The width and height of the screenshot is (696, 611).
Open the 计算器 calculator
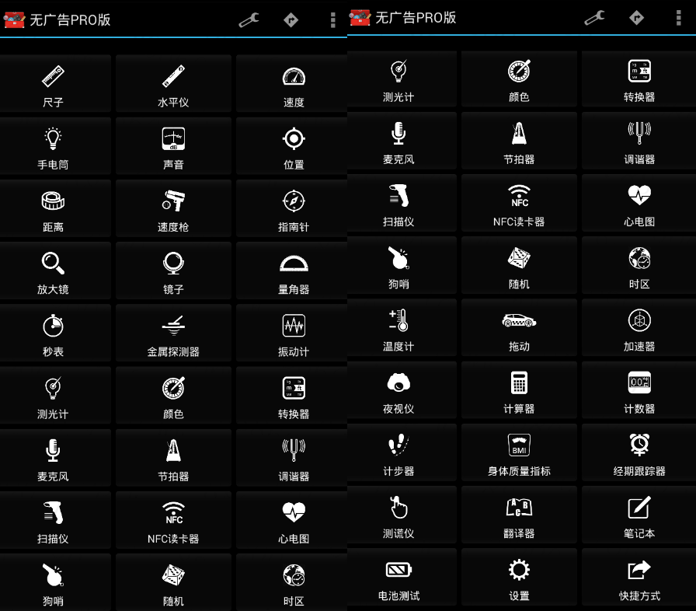(x=519, y=390)
